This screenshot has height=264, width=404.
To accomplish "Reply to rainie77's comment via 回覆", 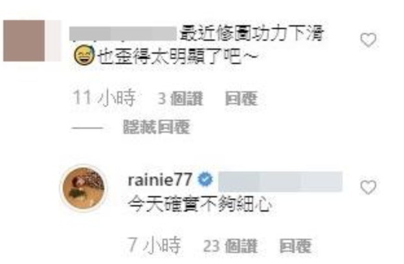I will point(295,246).
